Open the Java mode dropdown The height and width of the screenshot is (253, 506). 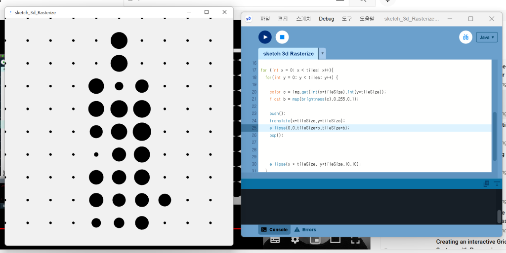pos(486,37)
